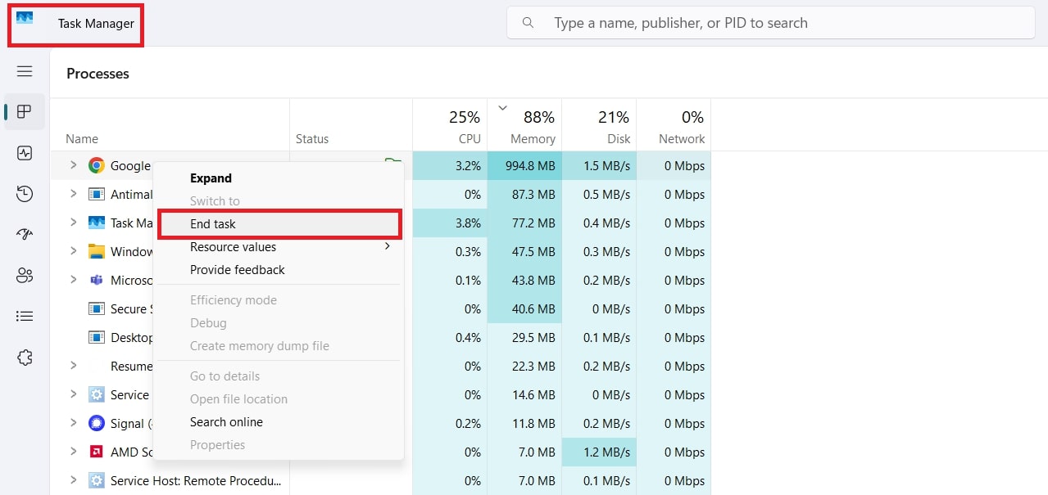
Task: Click the Task Manager title bar icon
Action: [x=25, y=18]
